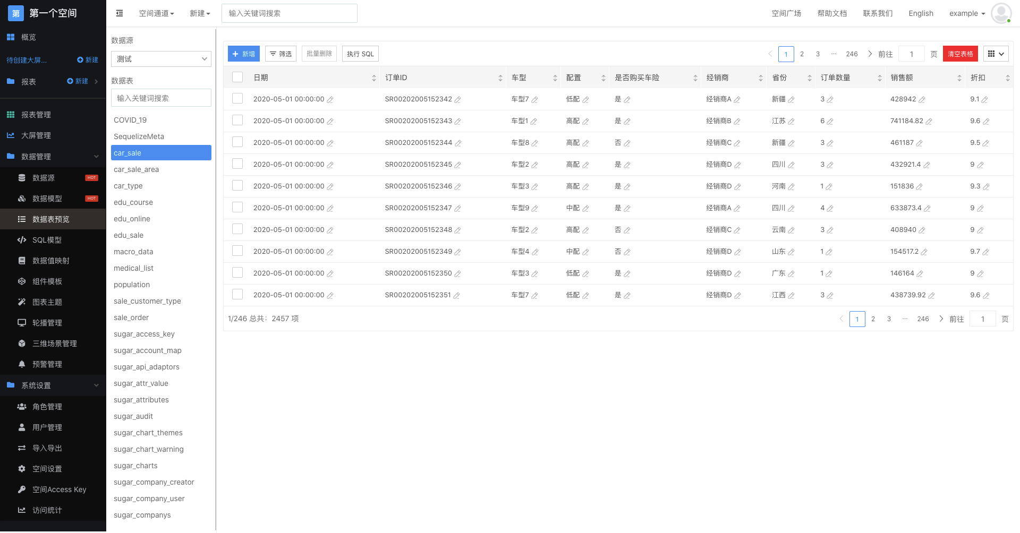Go to next page using top pagination arrow
Image resolution: width=1020 pixels, height=533 pixels.
870,54
